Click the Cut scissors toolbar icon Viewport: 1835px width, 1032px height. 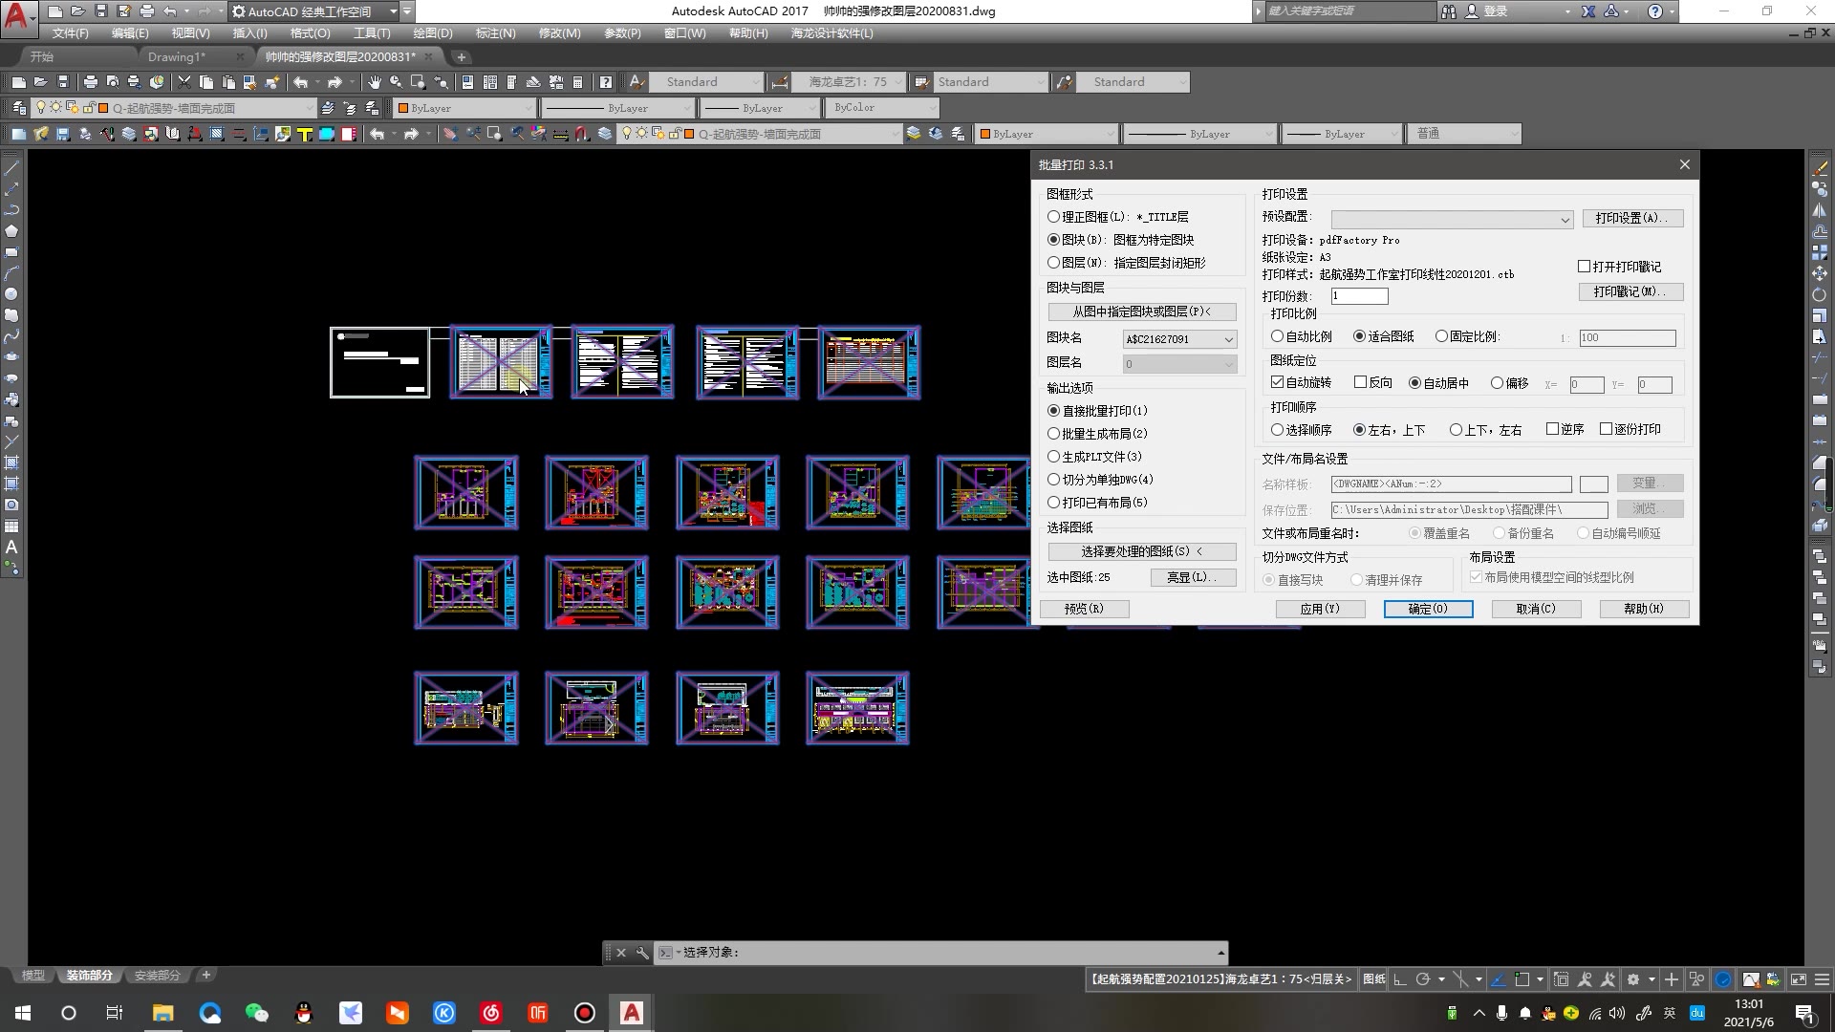(184, 82)
